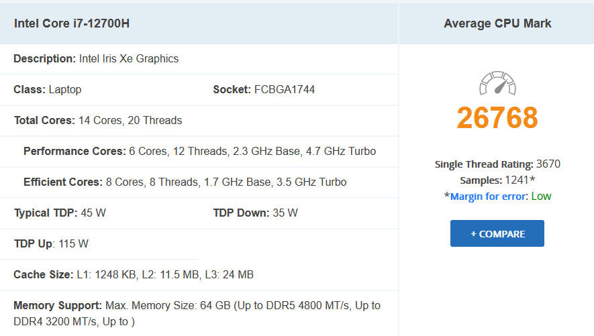Click the Memory Support description text
The height and width of the screenshot is (336, 594).
197,313
